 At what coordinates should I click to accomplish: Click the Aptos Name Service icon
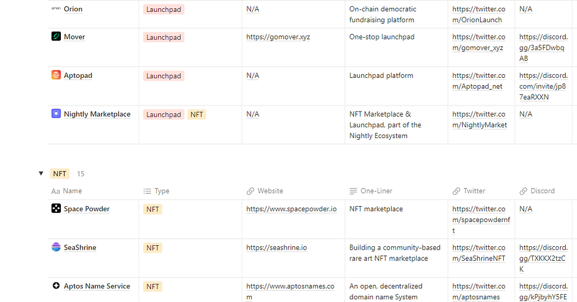56,286
